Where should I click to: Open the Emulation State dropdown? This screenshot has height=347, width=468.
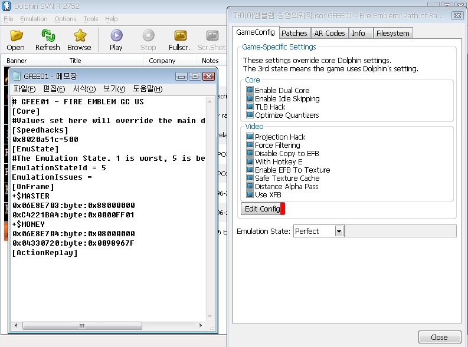339,232
